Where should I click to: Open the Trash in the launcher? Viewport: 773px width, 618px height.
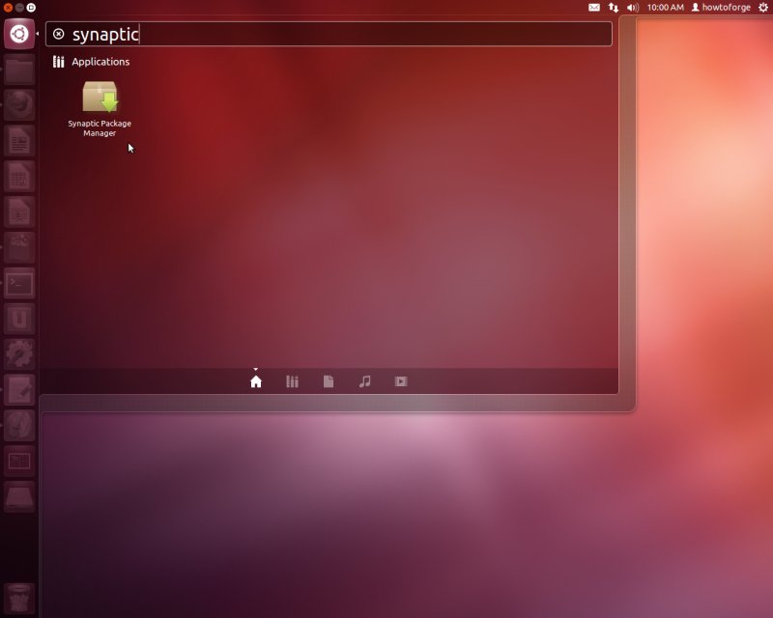click(x=19, y=599)
